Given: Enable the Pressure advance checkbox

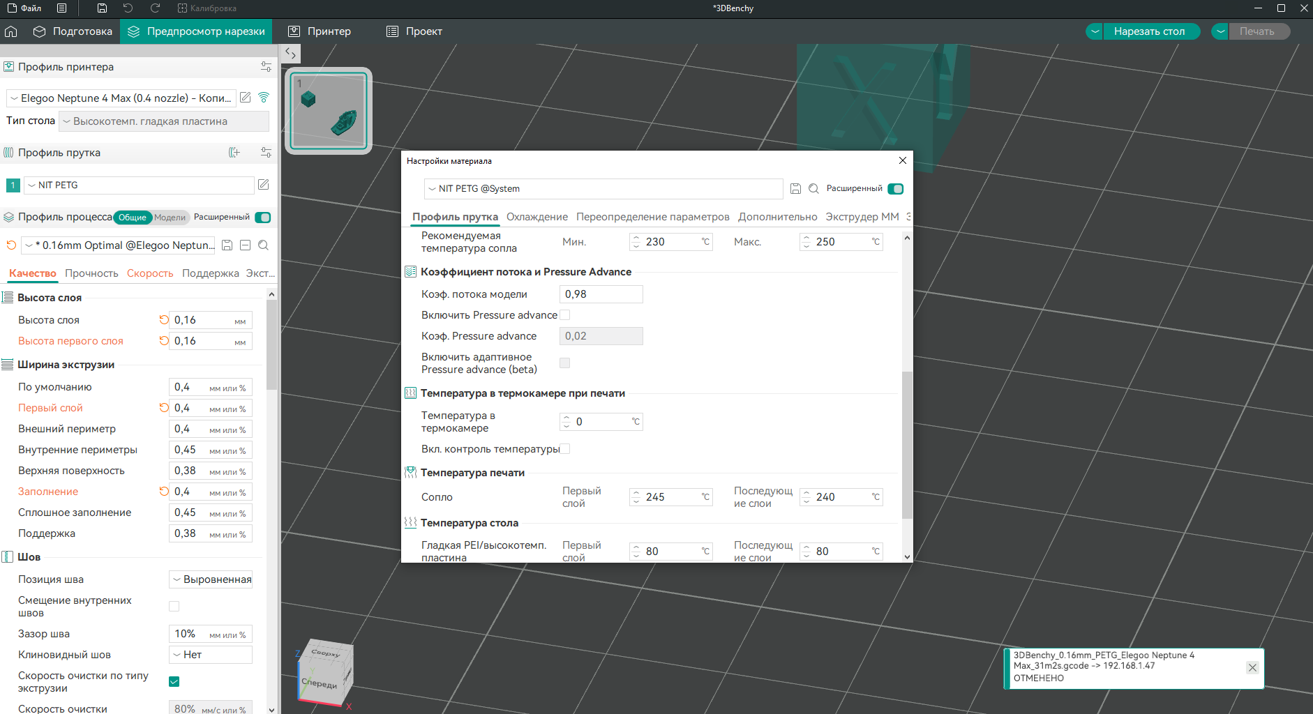Looking at the screenshot, I should [x=565, y=315].
